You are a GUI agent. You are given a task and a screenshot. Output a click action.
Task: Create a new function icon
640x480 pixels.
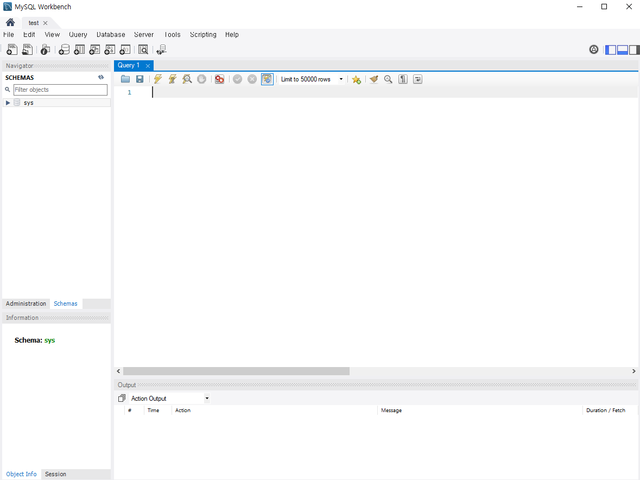[125, 49]
